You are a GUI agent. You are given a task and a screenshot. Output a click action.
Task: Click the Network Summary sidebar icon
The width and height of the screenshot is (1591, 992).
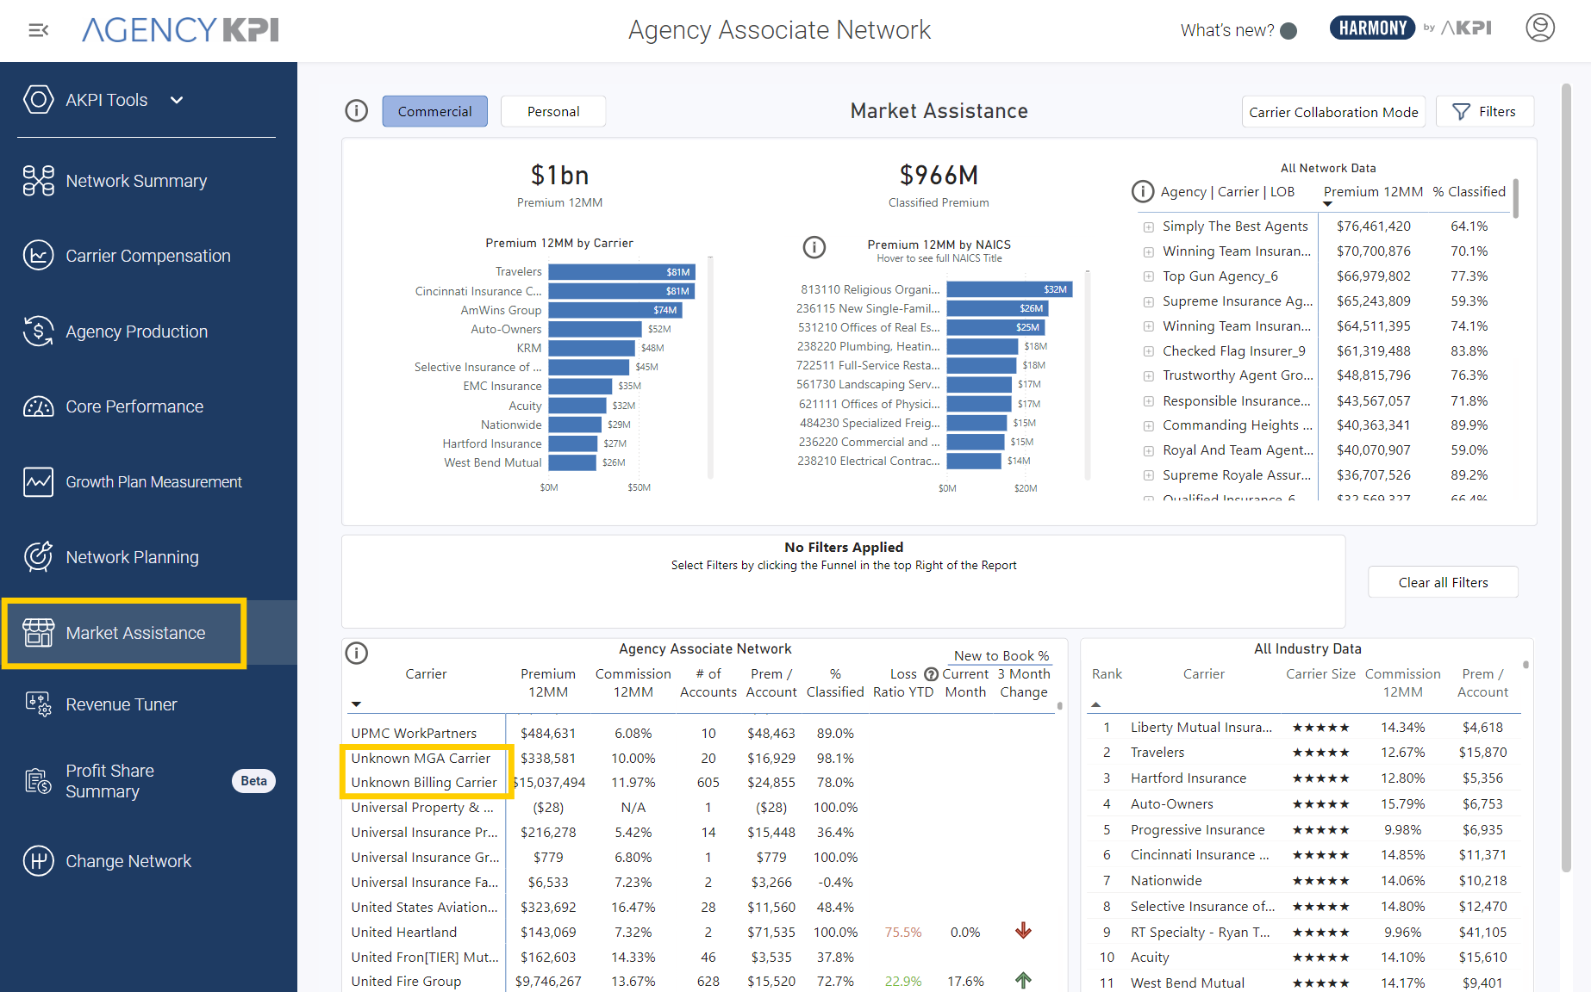pos(38,181)
